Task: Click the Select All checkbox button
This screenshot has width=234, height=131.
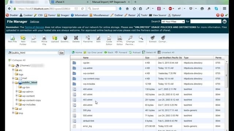Action: (x=149, y=52)
